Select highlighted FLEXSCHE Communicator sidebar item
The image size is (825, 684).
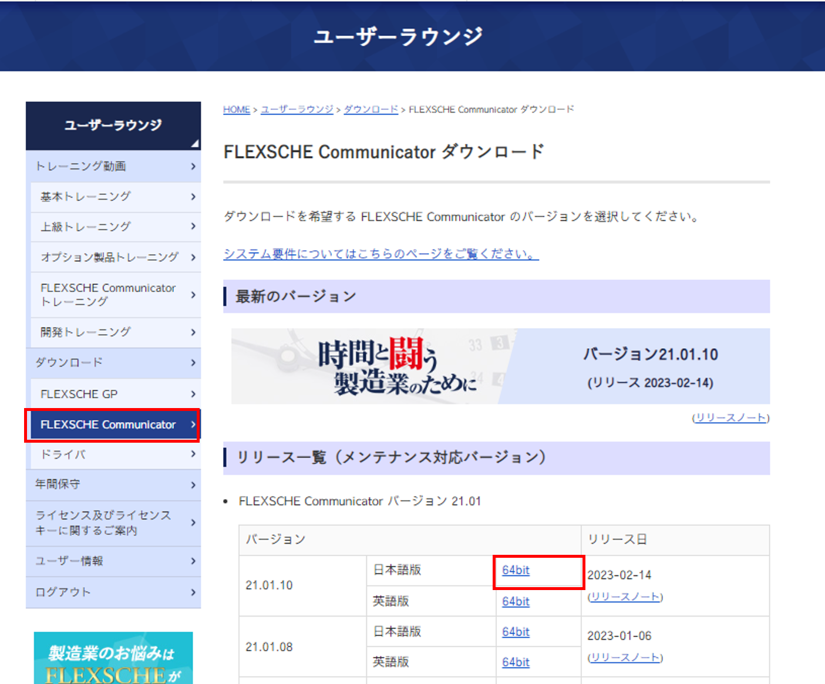point(108,424)
